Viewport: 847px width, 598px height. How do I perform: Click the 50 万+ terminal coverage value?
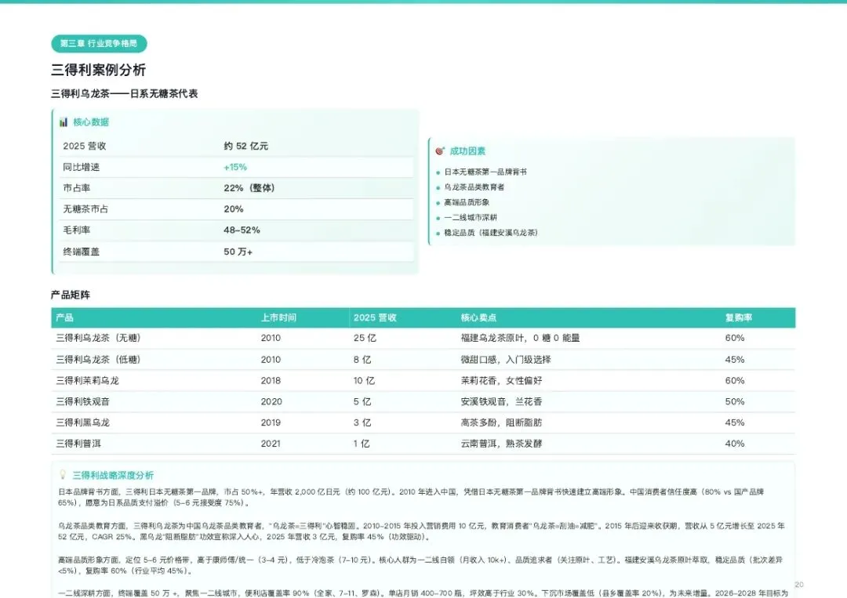tap(238, 252)
